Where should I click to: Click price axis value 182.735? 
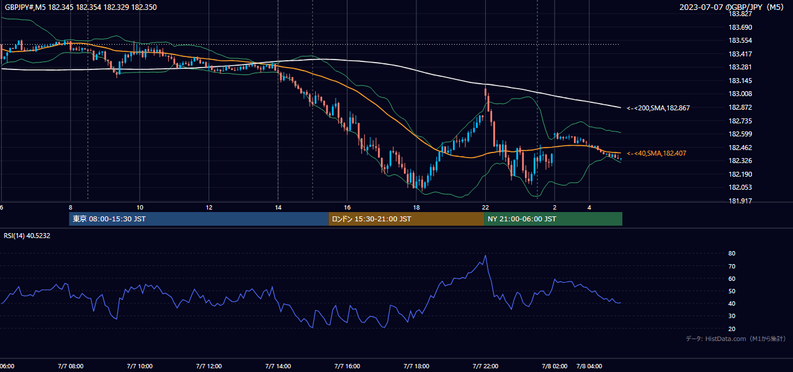click(x=740, y=121)
